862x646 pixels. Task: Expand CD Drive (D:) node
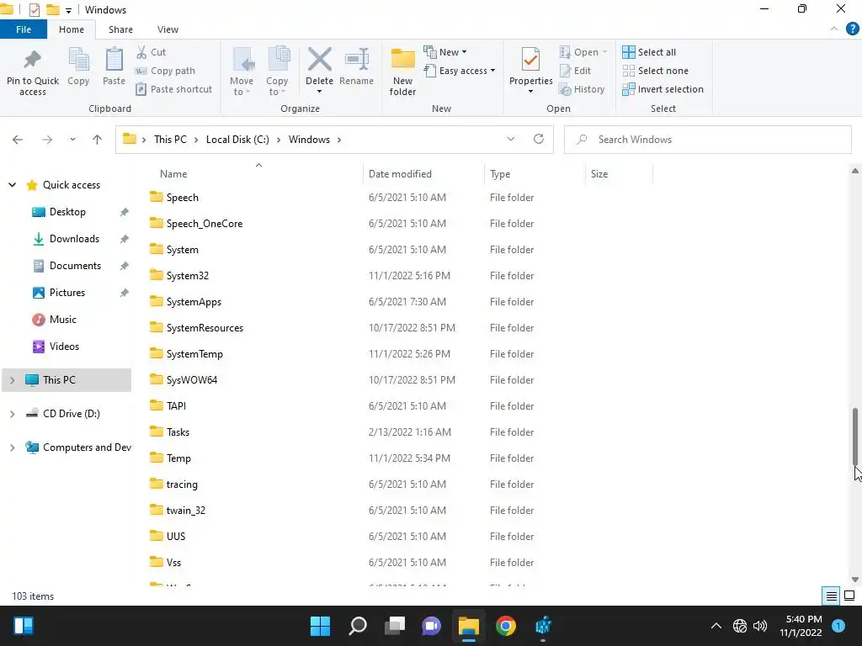click(x=12, y=414)
